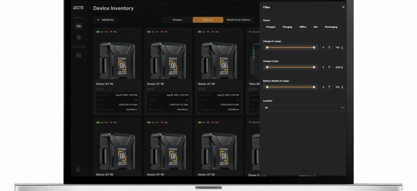417x191 pixels.
Task: Expand the Location dropdown showing All
Action: click(304, 107)
